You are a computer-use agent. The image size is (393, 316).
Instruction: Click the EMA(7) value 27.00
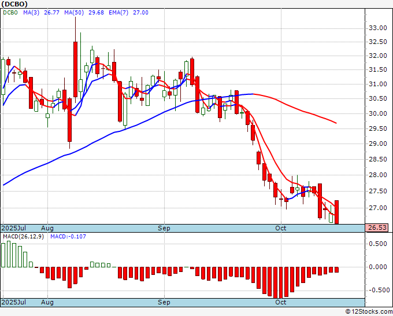pyautogui.click(x=140, y=13)
